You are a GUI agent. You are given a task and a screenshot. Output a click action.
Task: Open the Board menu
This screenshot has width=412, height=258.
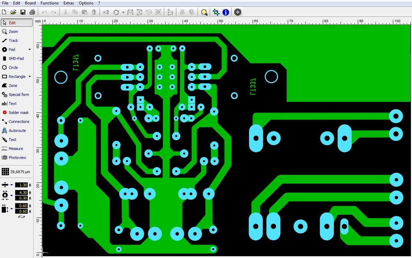(30, 3)
